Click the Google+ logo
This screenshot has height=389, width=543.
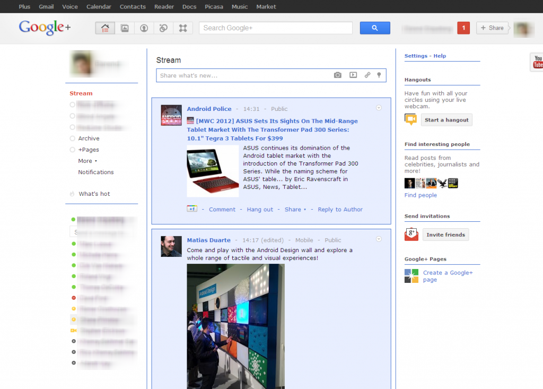[45, 28]
